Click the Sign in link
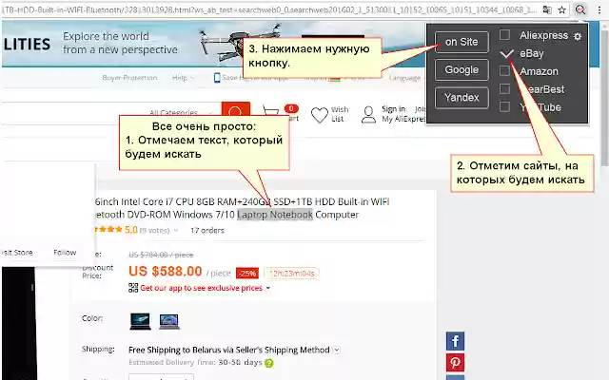The image size is (609, 380). [393, 109]
